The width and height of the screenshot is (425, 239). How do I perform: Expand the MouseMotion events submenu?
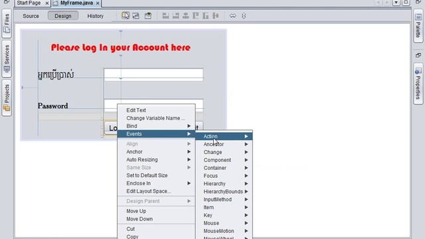pyautogui.click(x=224, y=230)
